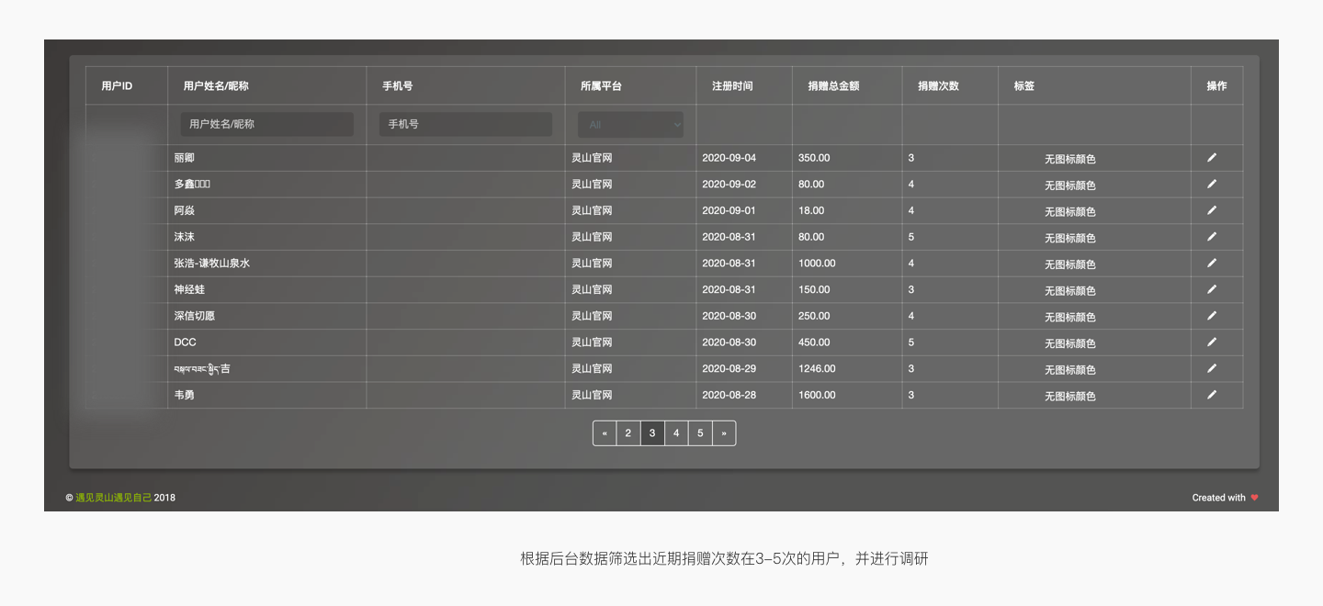Click the 所属平台 column header

point(601,86)
